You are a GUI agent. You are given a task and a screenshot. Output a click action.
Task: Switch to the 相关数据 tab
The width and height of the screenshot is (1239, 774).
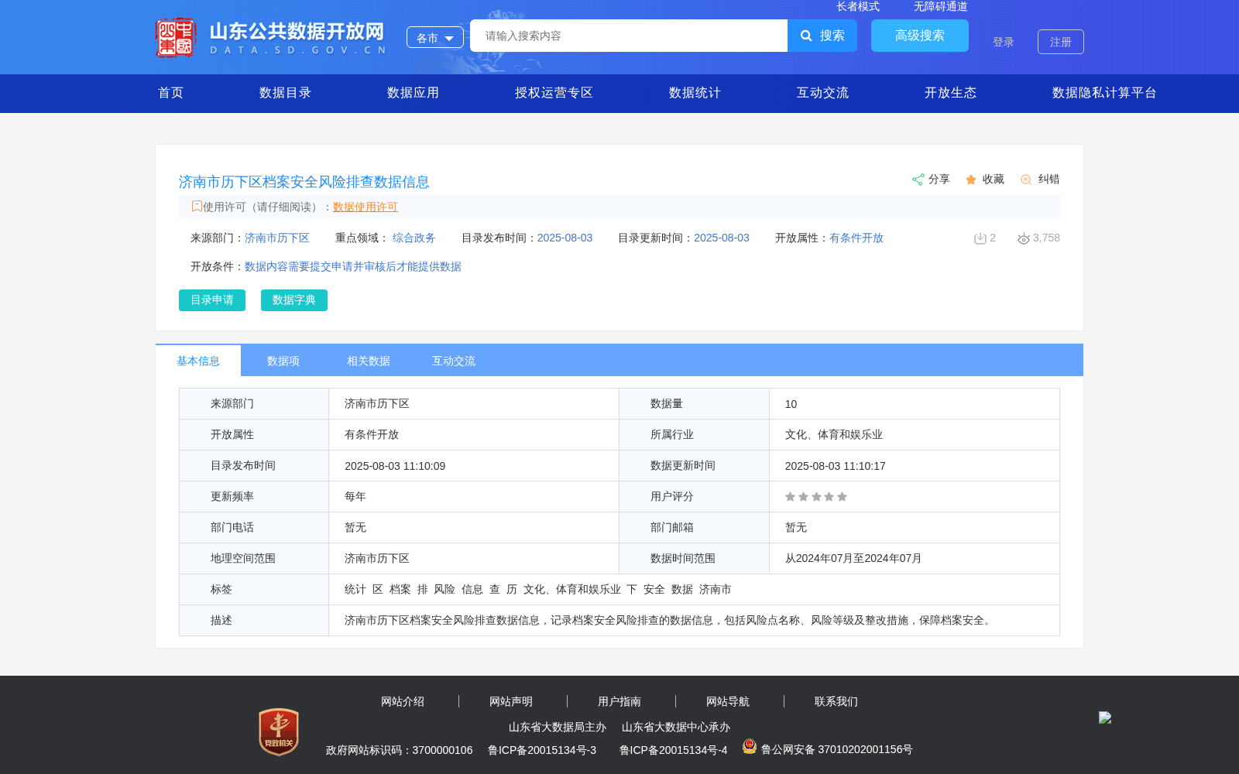(369, 361)
